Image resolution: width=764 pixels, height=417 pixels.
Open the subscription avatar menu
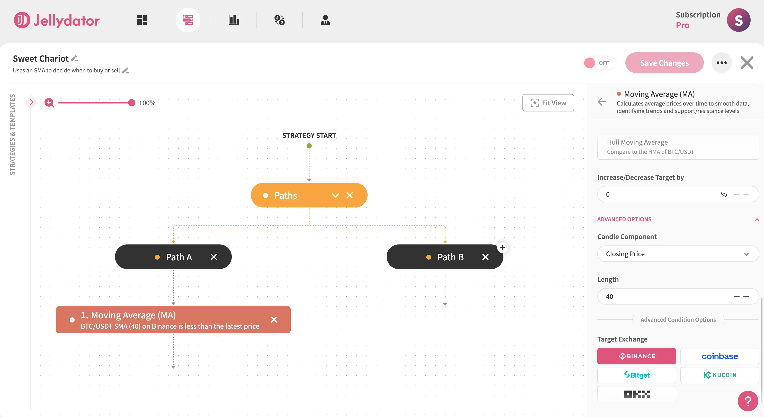(x=739, y=20)
